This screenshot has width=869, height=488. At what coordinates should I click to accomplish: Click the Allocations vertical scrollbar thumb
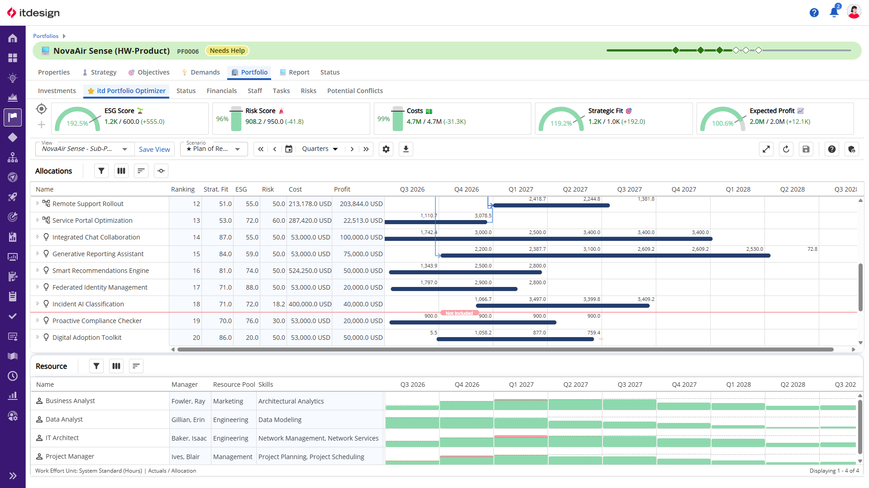pos(860,287)
